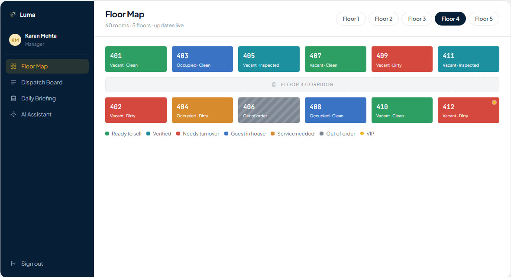Click the red Needs turnover swatch

[178, 134]
